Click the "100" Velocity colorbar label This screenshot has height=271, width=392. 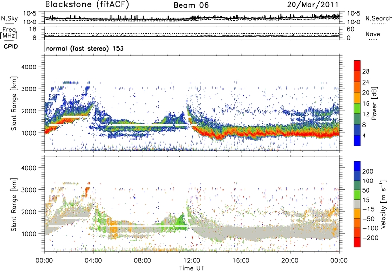tap(368, 181)
